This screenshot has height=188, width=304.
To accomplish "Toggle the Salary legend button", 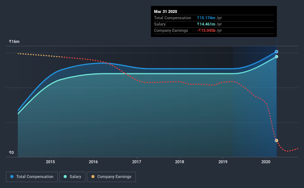I will coord(72,177).
